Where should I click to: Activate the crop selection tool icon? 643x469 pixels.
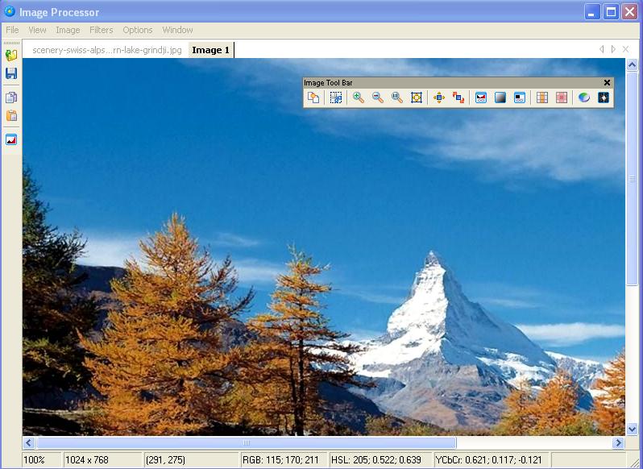[336, 98]
